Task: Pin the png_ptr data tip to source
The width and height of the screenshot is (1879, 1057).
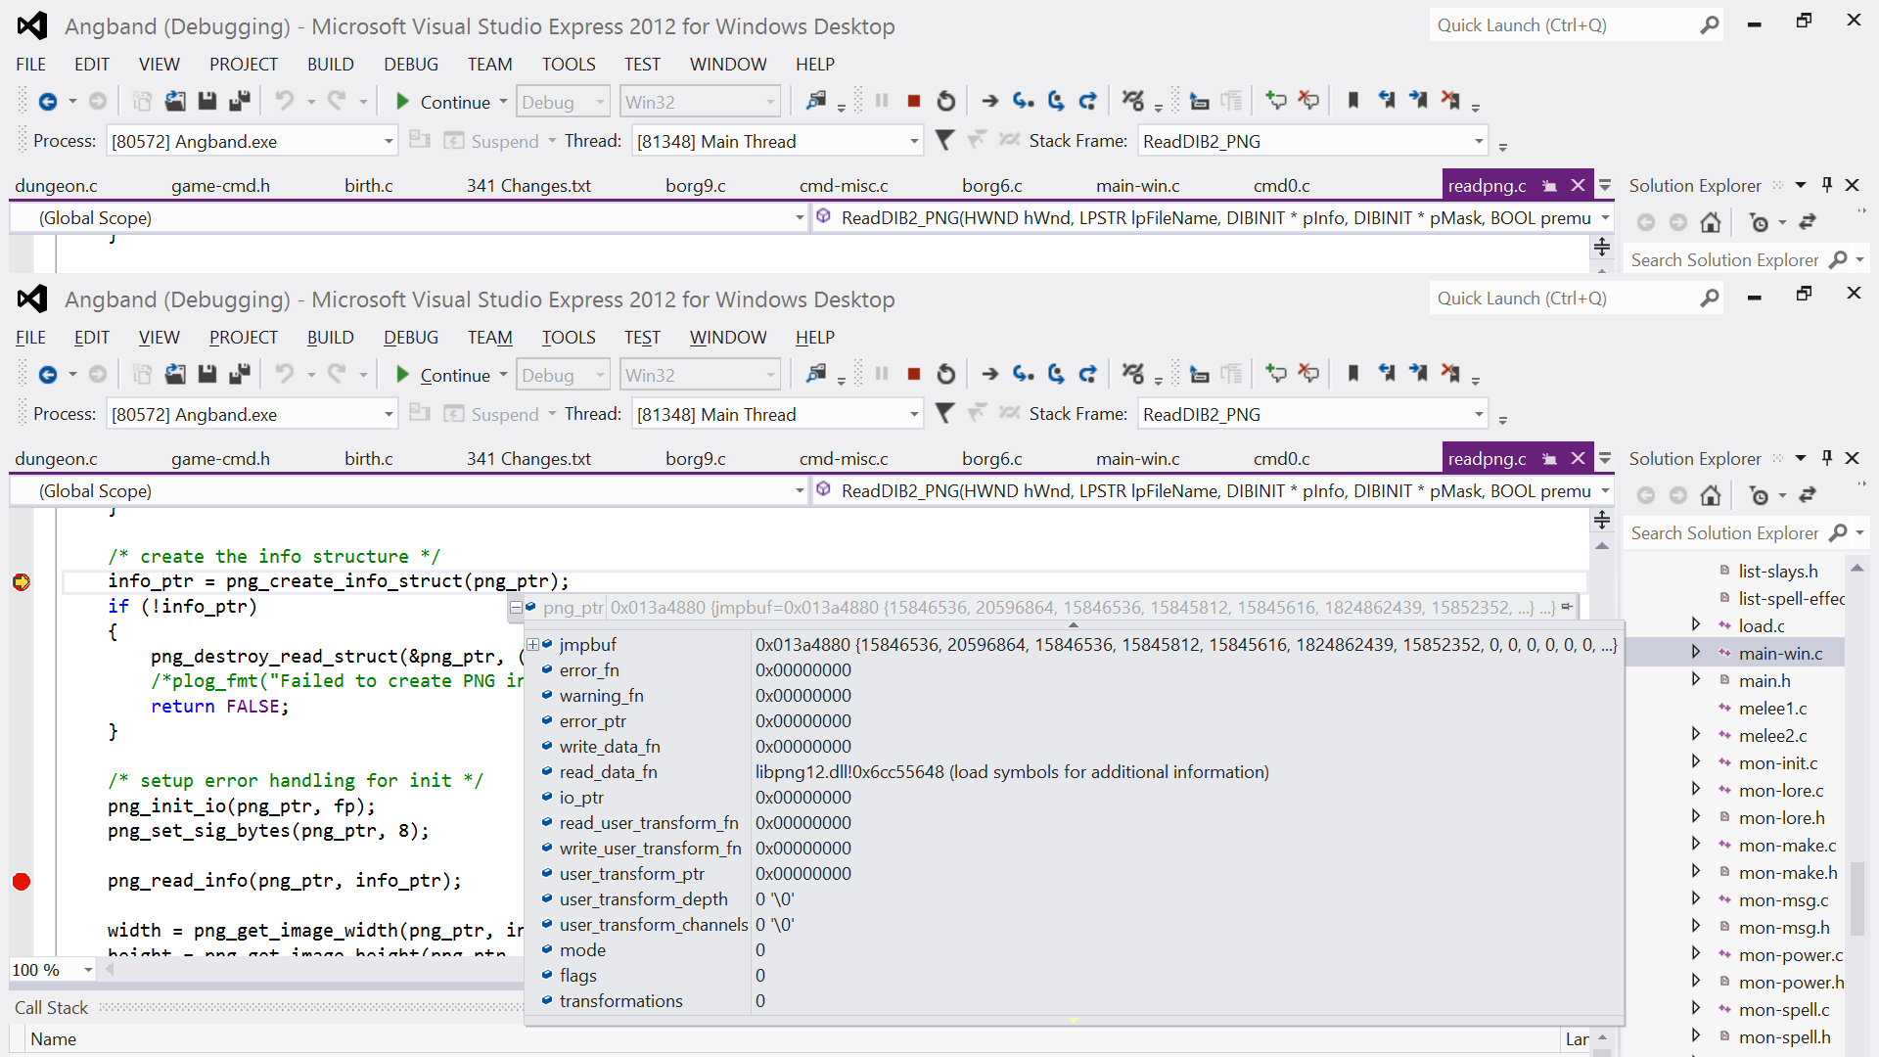Action: pos(1567,607)
